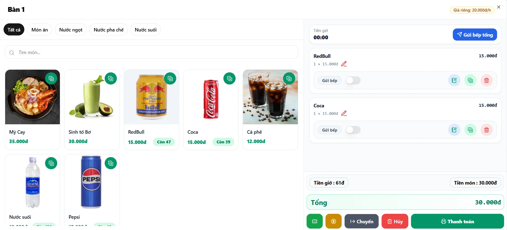
Task: Open note editor icon for the RedBull order
Action: click(454, 80)
